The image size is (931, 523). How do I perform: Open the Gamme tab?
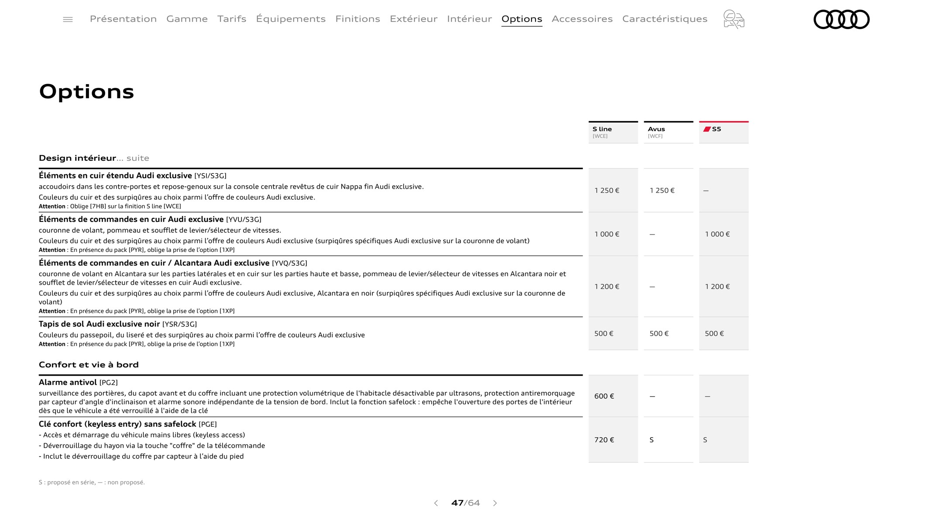(x=187, y=19)
